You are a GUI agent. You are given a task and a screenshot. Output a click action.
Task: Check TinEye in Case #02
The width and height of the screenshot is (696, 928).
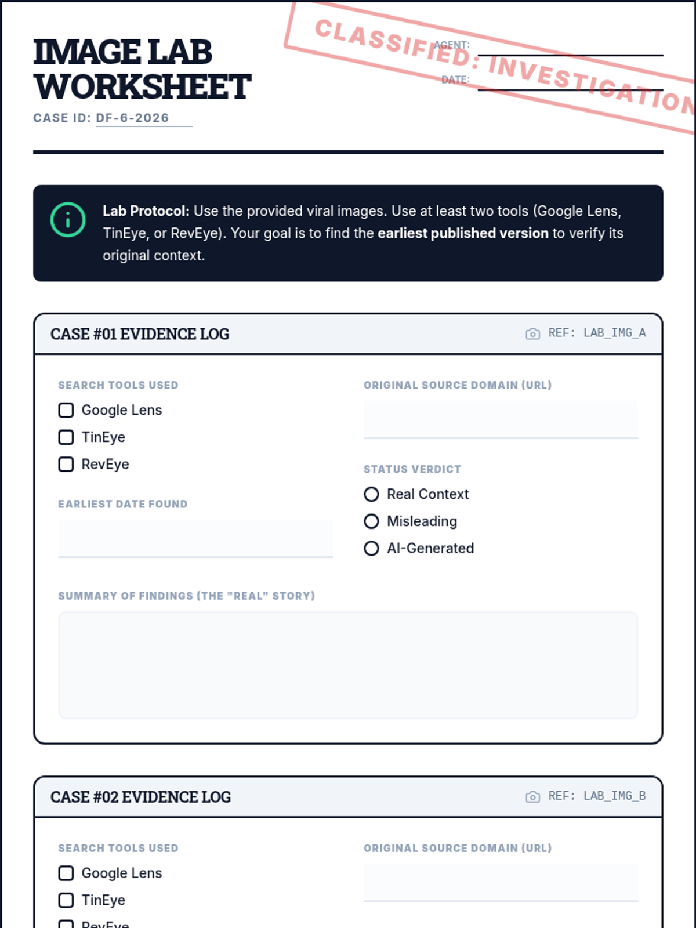point(66,900)
